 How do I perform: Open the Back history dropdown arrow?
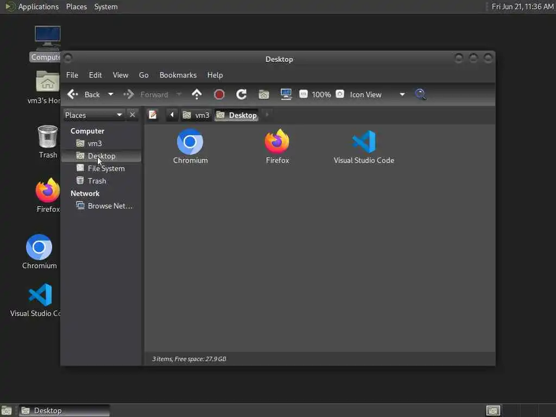[x=111, y=94]
